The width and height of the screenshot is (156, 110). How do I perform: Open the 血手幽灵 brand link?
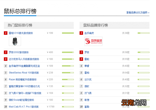pyautogui.click(x=89, y=33)
